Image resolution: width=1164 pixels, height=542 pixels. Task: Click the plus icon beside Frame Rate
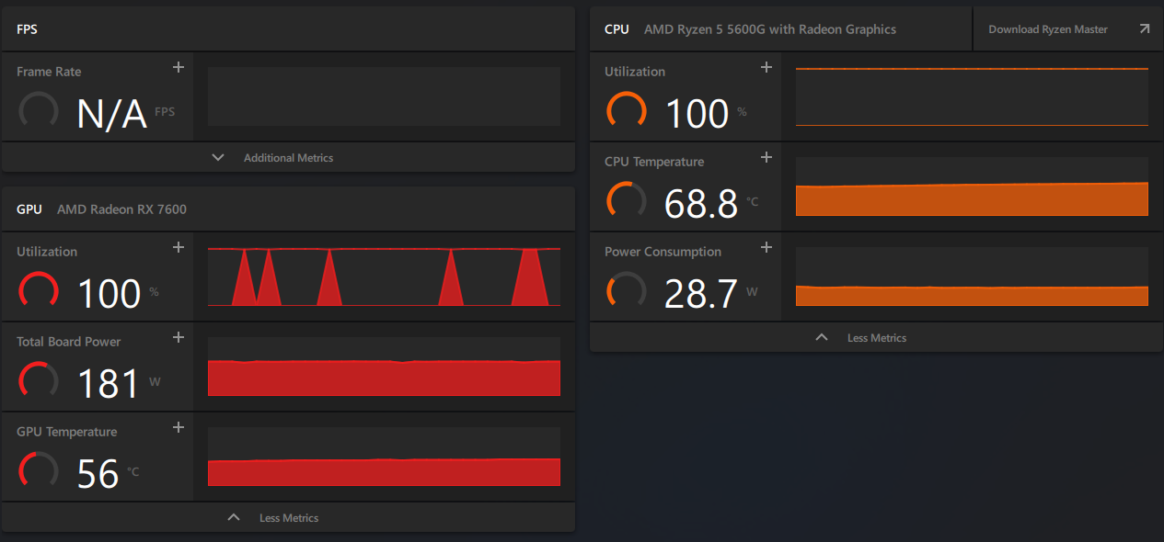[179, 67]
